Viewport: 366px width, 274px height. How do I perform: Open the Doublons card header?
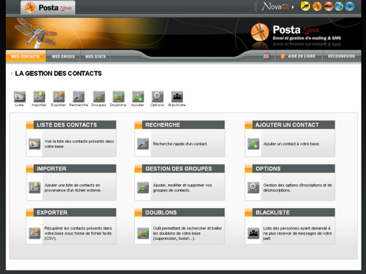tap(180, 213)
